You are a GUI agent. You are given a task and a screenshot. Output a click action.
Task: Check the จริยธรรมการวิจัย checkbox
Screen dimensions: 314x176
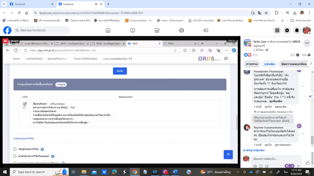click(15, 149)
